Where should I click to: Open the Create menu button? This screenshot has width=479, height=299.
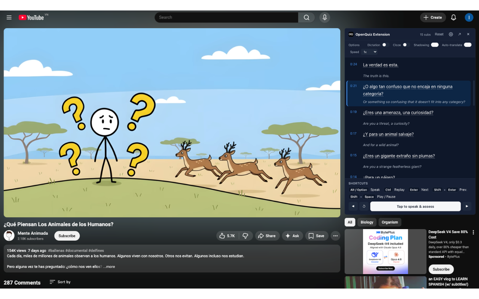(433, 18)
